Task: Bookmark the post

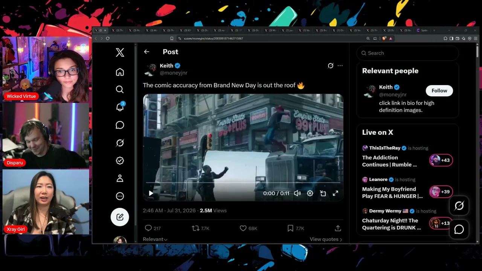Action: click(296, 228)
